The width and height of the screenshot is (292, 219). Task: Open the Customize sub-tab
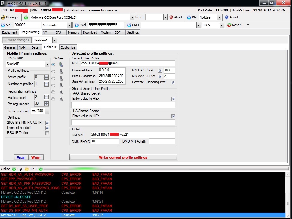click(68, 47)
